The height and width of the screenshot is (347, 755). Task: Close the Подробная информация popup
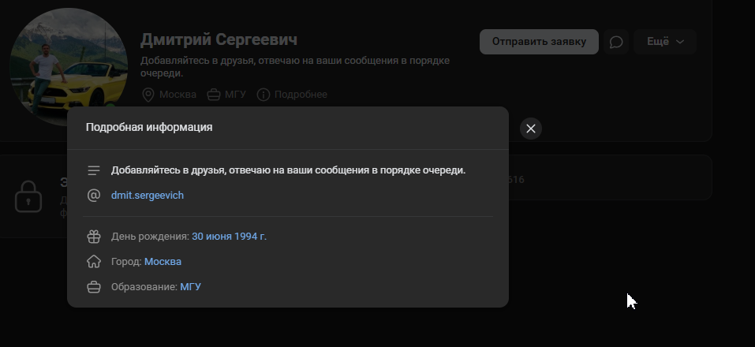[531, 129]
